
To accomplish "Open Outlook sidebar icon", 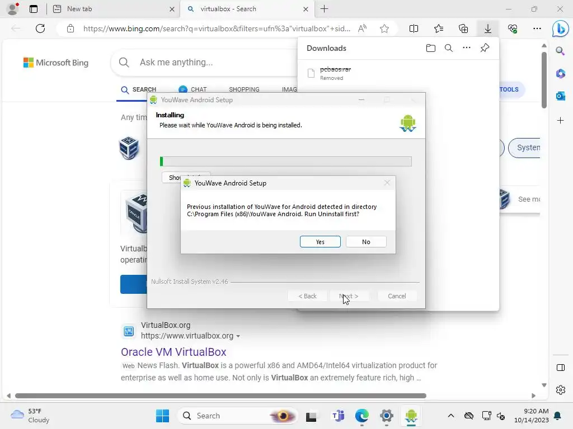I will click(560, 96).
